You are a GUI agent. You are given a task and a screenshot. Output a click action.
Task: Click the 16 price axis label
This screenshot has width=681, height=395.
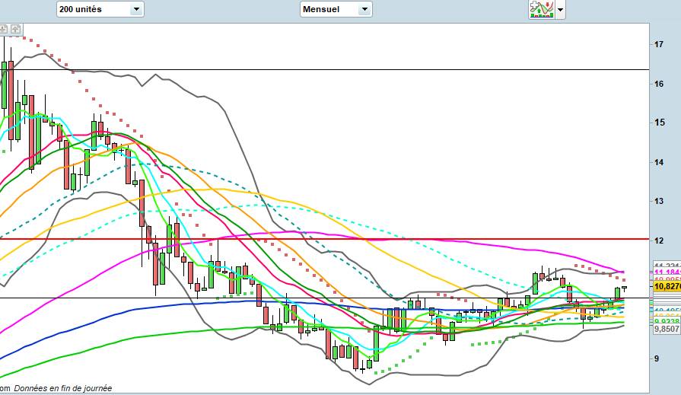pyautogui.click(x=659, y=84)
